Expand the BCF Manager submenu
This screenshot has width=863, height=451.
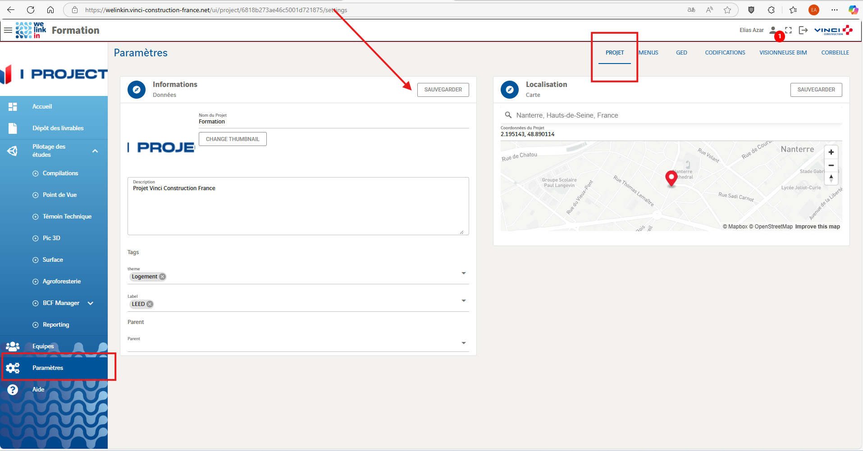click(91, 303)
